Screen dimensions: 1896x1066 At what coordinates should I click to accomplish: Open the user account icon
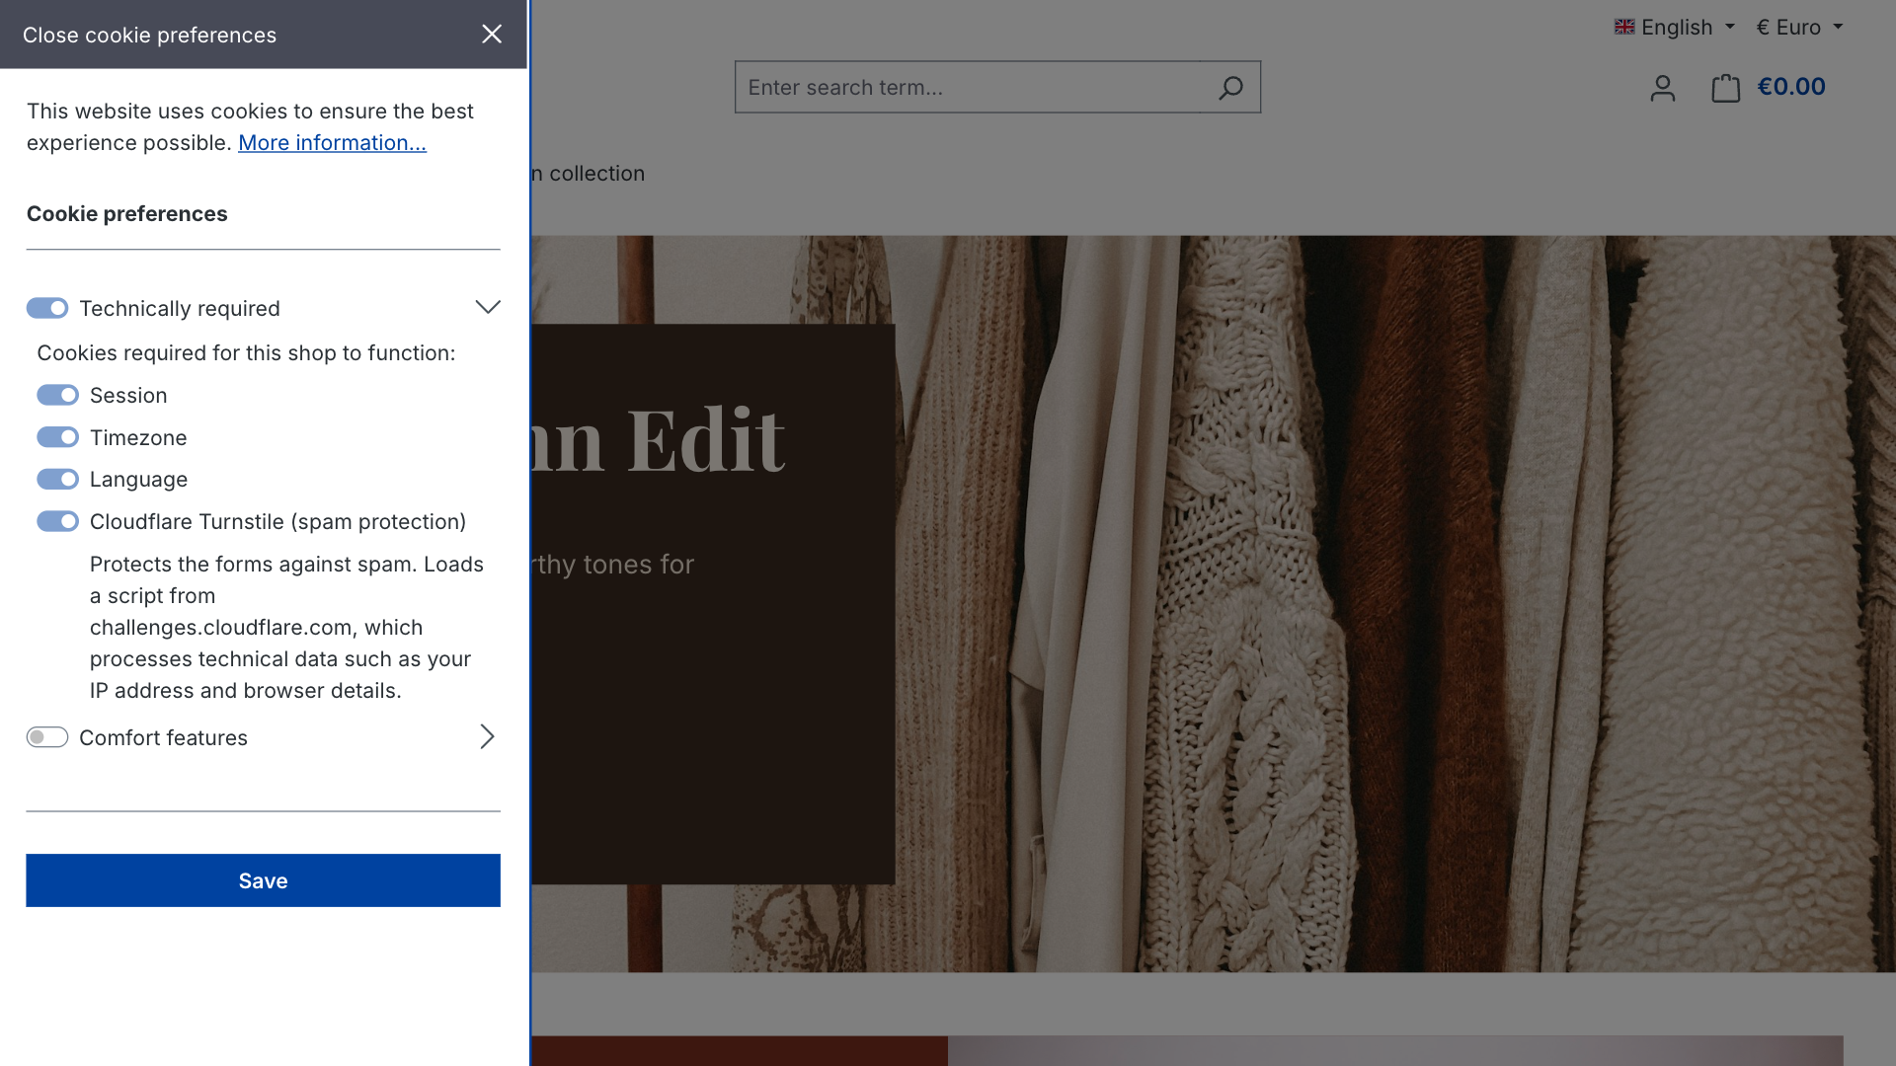pos(1663,88)
